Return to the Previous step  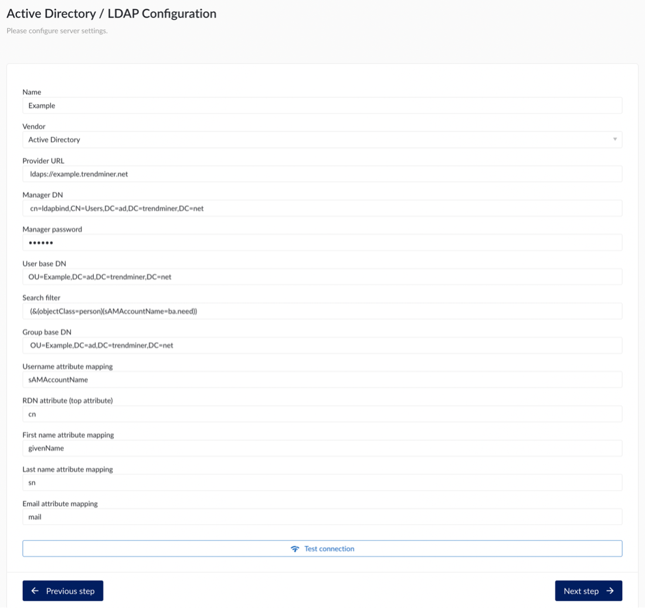pyautogui.click(x=63, y=591)
